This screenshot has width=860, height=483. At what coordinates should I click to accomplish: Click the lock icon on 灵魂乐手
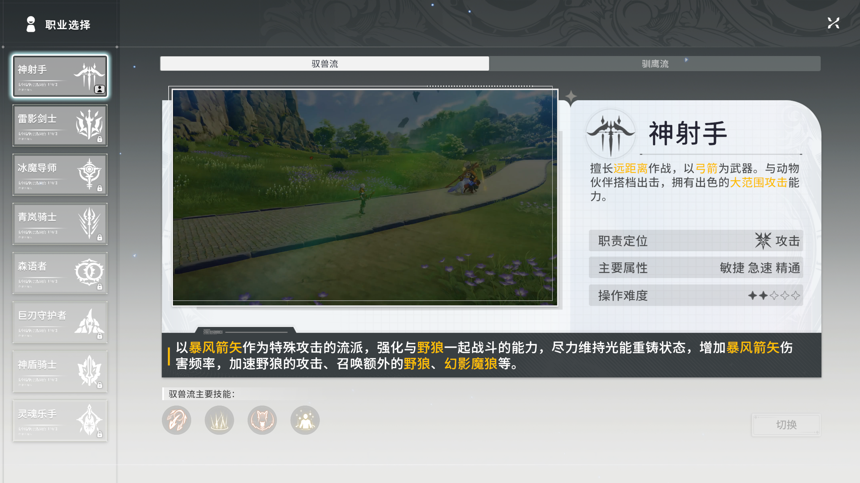coord(100,434)
